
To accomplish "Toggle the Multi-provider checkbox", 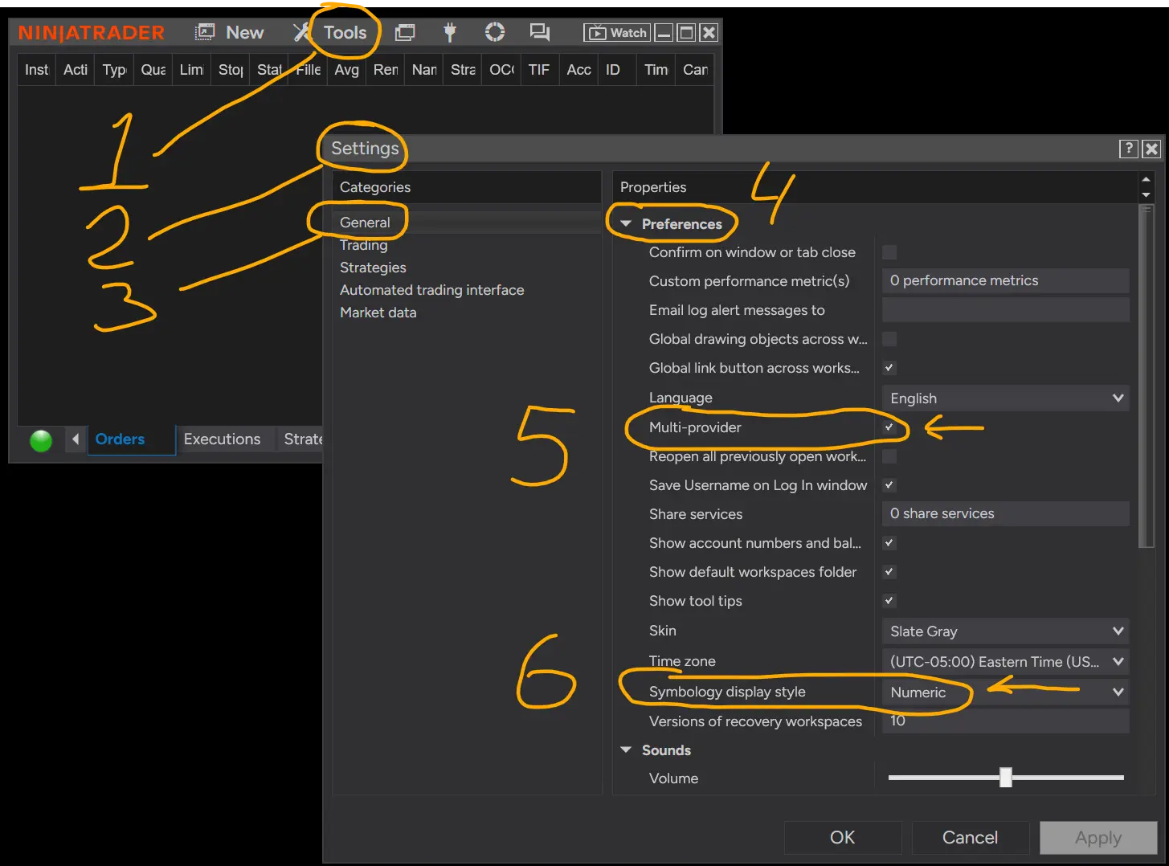I will tap(889, 427).
